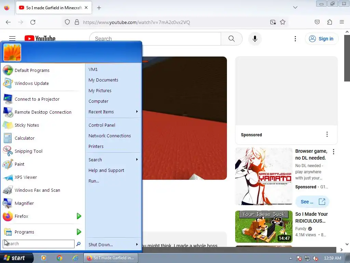Open options for the Sponsored ad card
Screen dimensions: 350x263
click(x=327, y=134)
